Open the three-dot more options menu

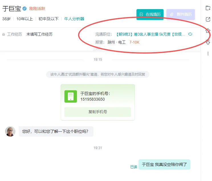point(208,54)
